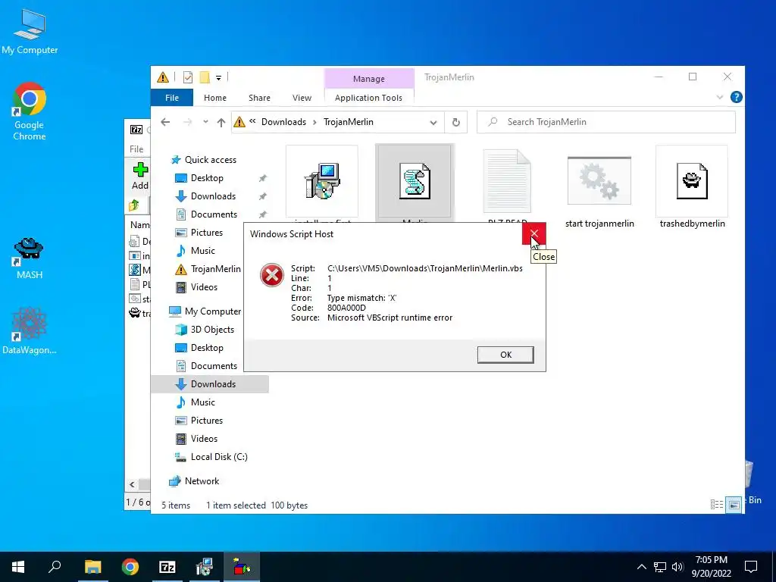Open the Application Tools tab
This screenshot has width=776, height=582.
(368, 98)
